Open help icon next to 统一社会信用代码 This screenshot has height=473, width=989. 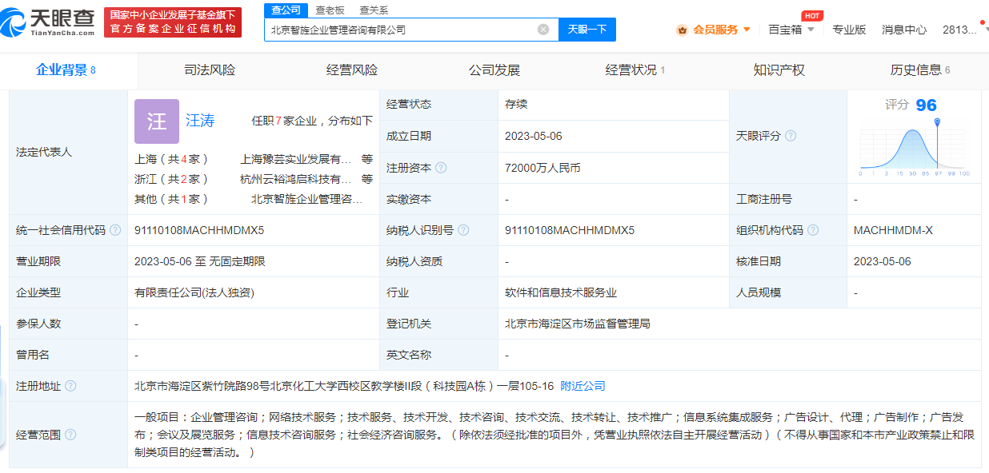[115, 230]
